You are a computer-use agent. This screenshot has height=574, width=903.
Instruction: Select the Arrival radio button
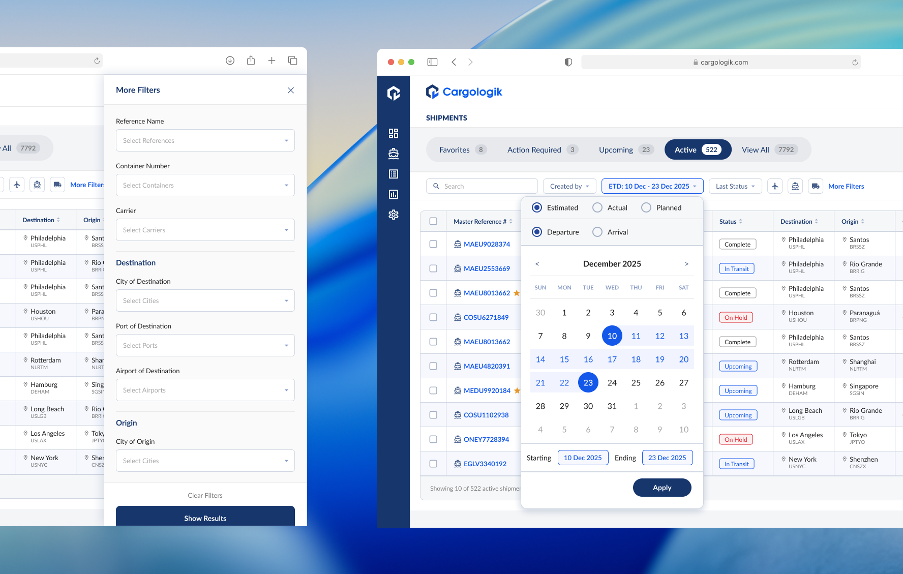tap(597, 232)
